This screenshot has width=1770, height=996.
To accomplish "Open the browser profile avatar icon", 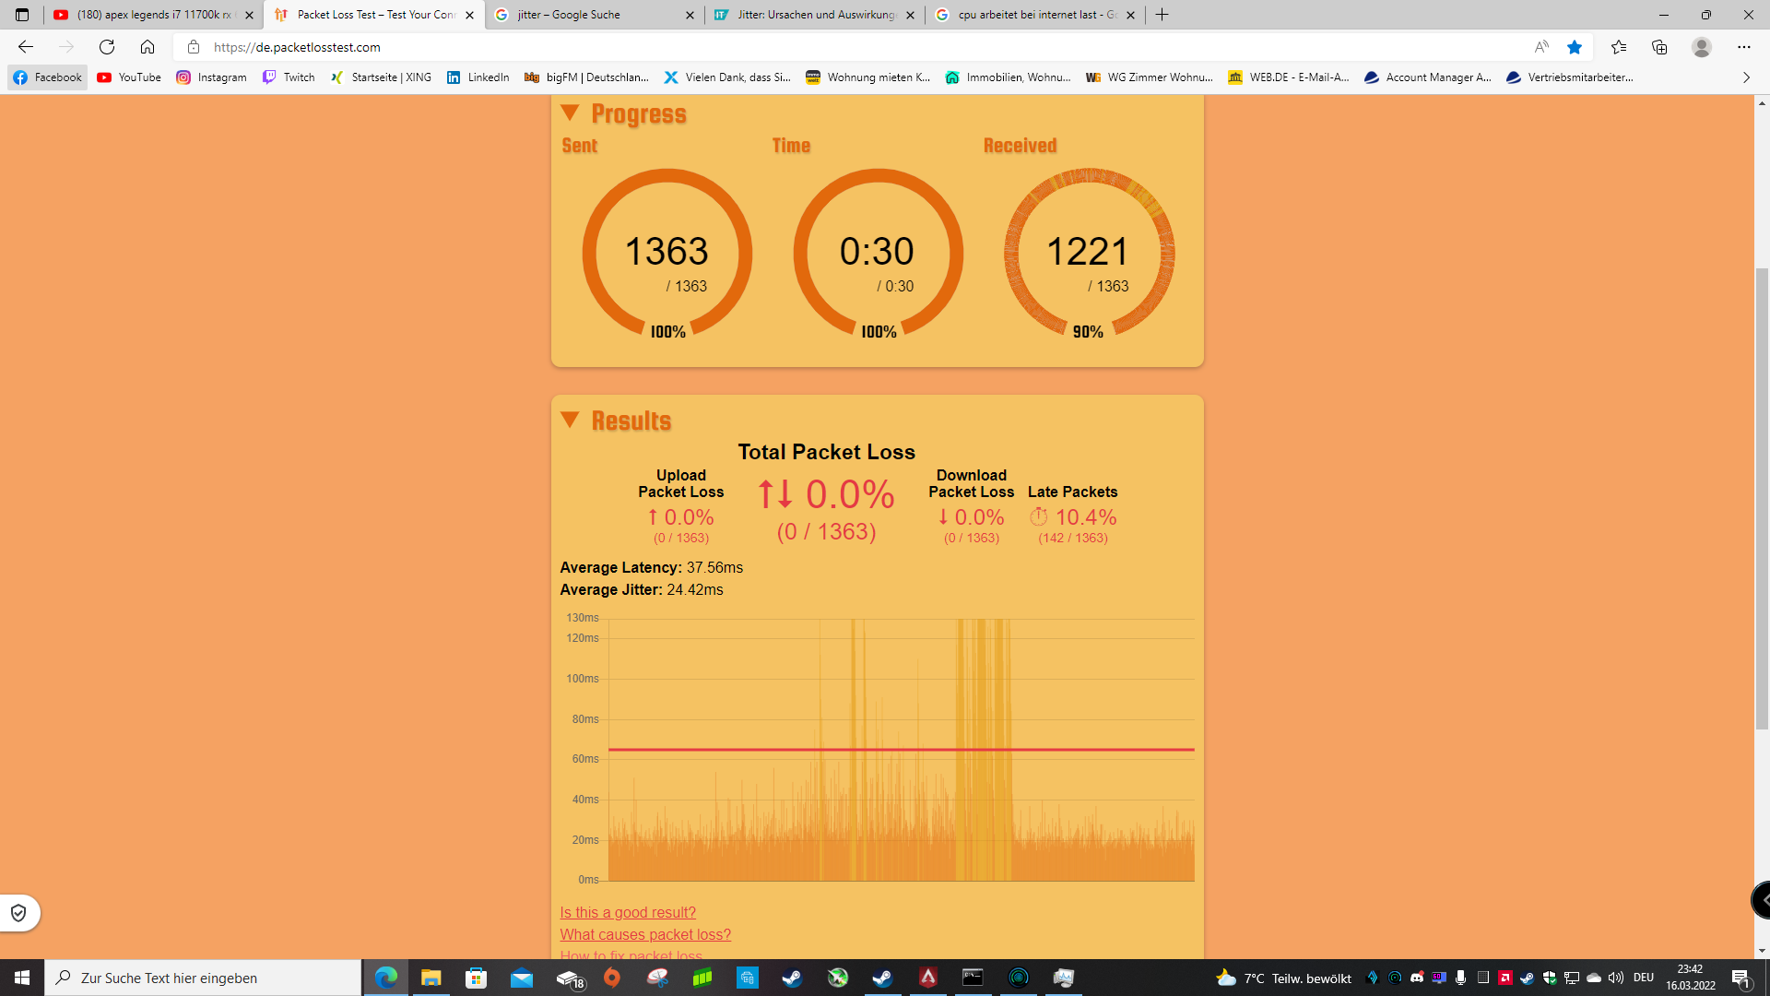I will pyautogui.click(x=1702, y=47).
